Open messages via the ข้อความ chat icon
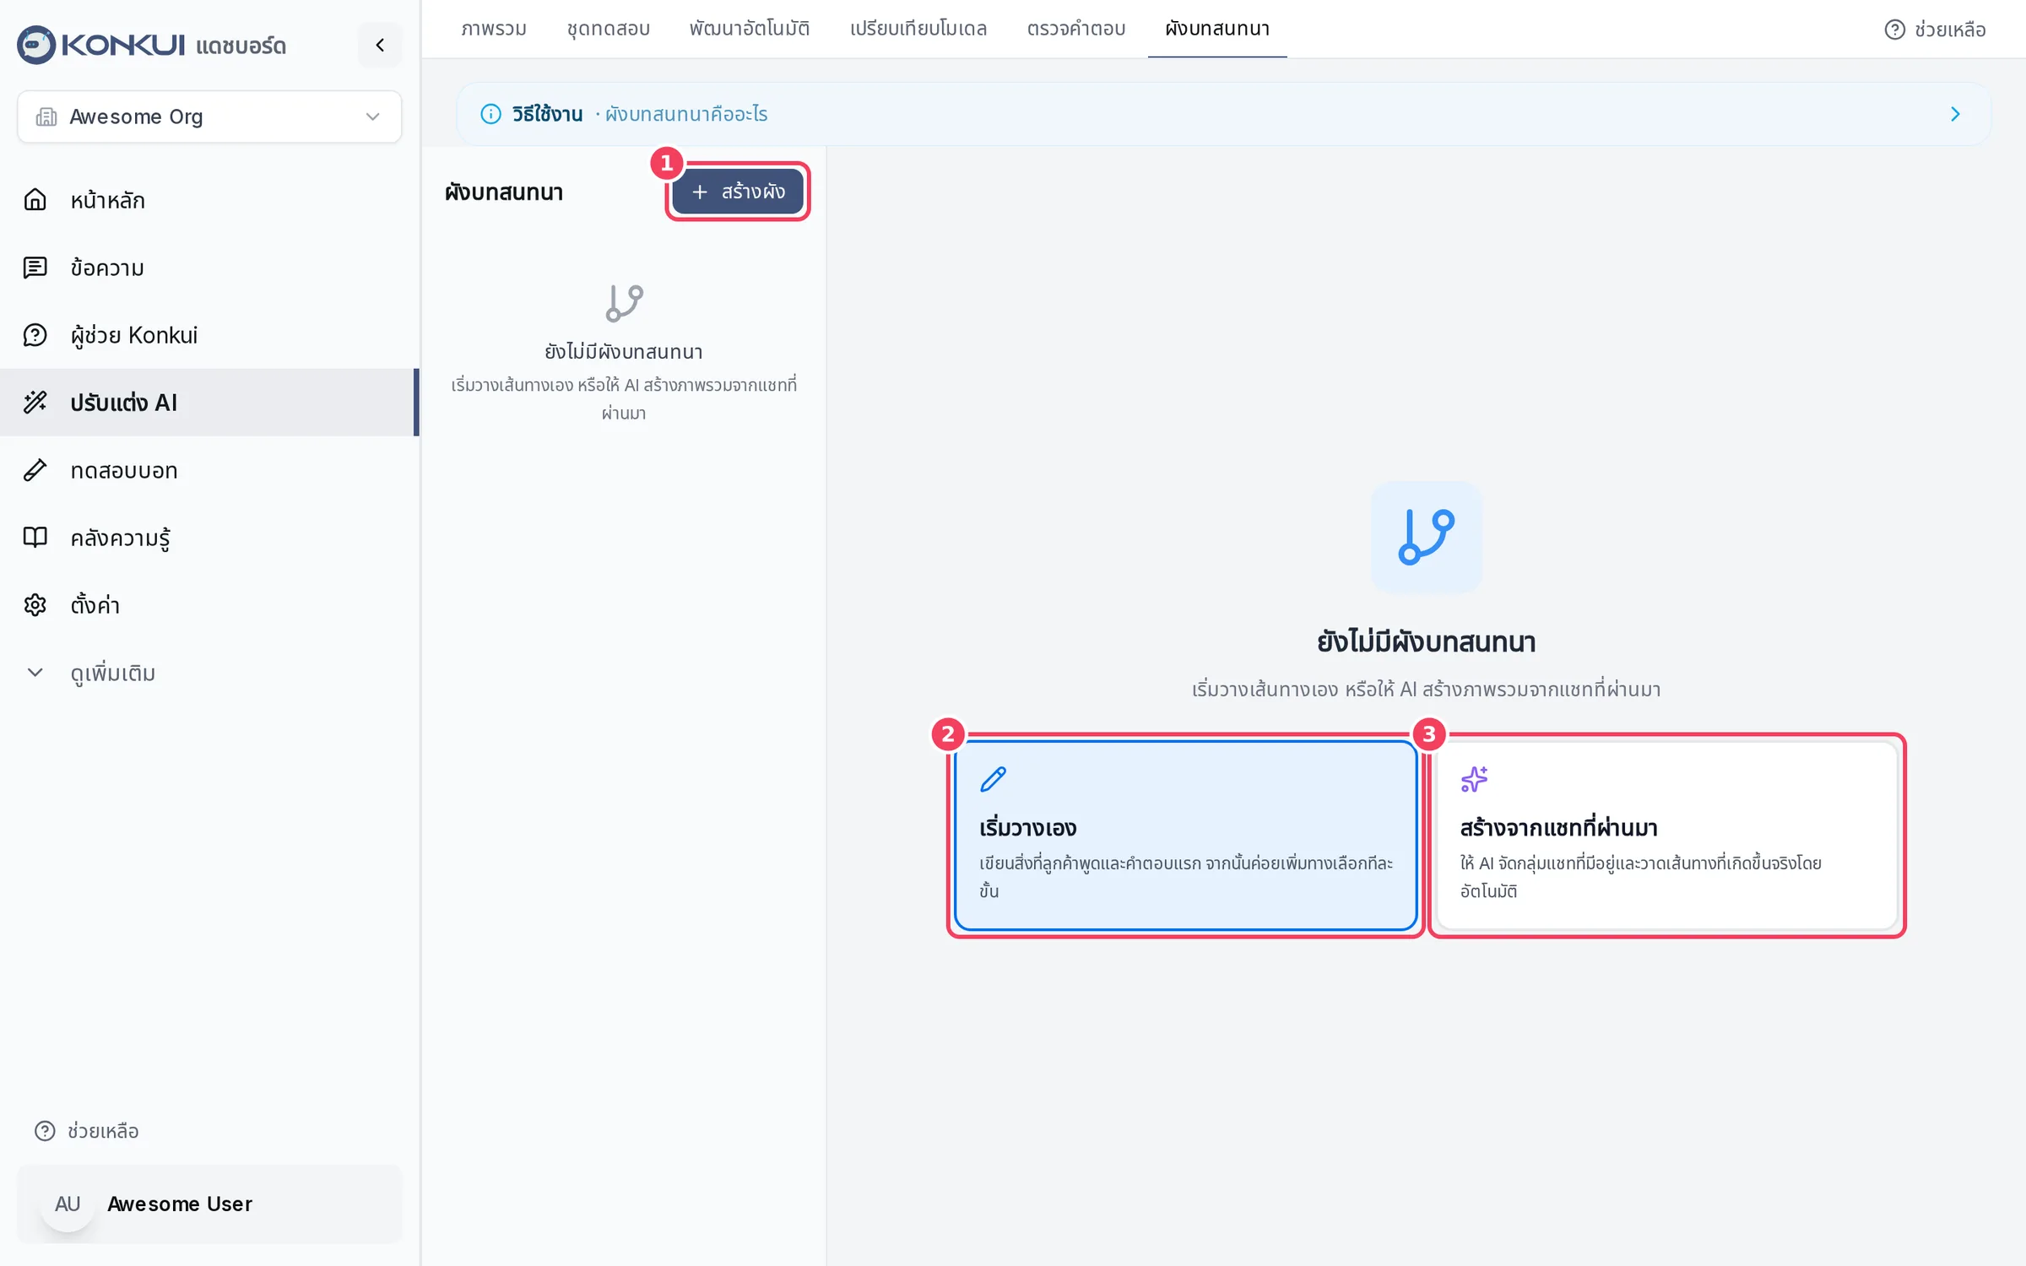The height and width of the screenshot is (1266, 2026). 35,268
